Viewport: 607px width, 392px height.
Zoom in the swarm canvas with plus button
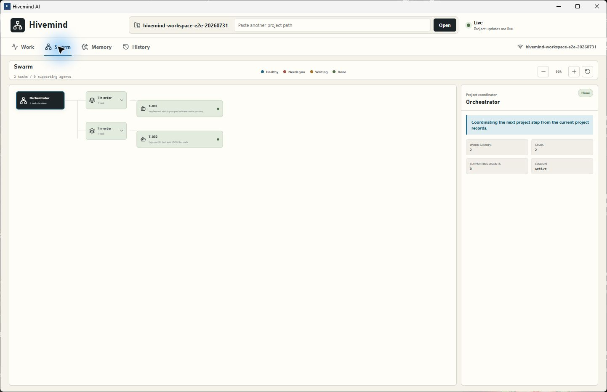tap(574, 72)
